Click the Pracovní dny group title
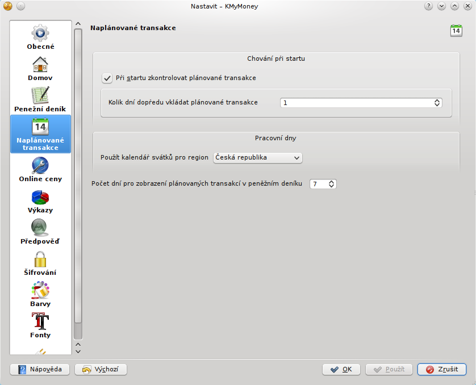The width and height of the screenshot is (476, 385). click(x=275, y=138)
